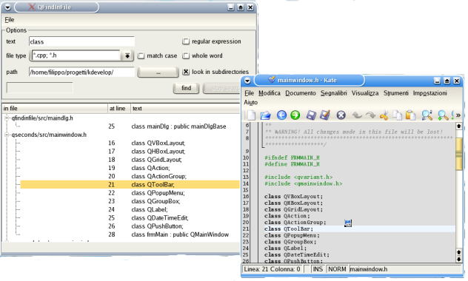The image size is (468, 281).
Task: Click the browse path '...' button
Action: pos(158,72)
